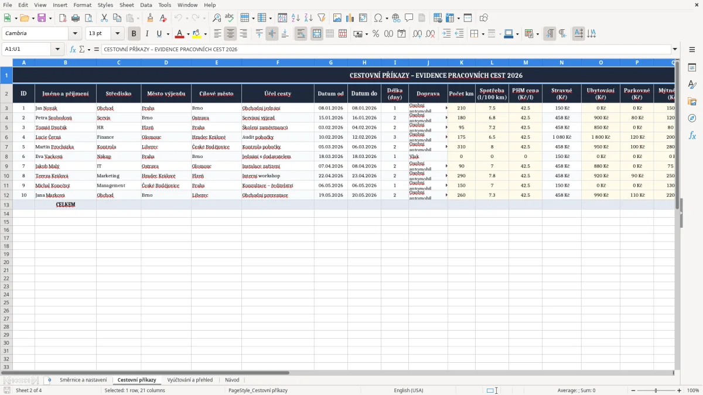Sort descending
Image resolution: width=703 pixels, height=395 pixels.
(308, 18)
